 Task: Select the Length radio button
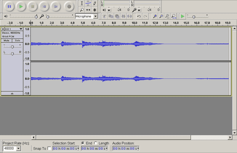click(x=95, y=143)
